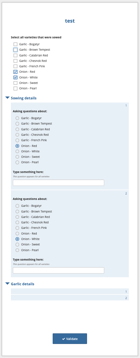Tick the Garlic - Brown Tempest checkbox

[x=15, y=50]
